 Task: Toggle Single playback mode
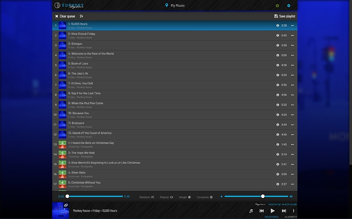pos(185,197)
